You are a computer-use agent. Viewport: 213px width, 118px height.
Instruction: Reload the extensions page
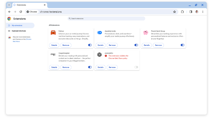pos(21,12)
